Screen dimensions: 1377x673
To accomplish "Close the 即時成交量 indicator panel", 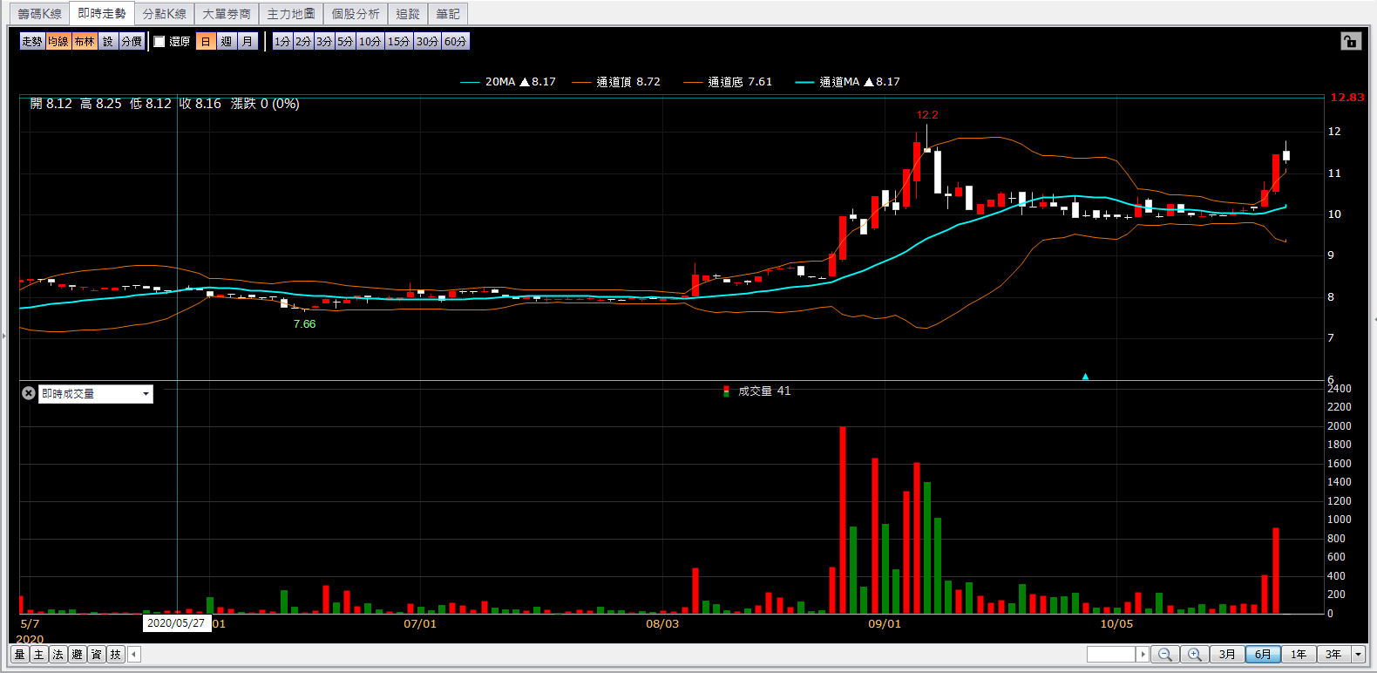I will coord(29,393).
